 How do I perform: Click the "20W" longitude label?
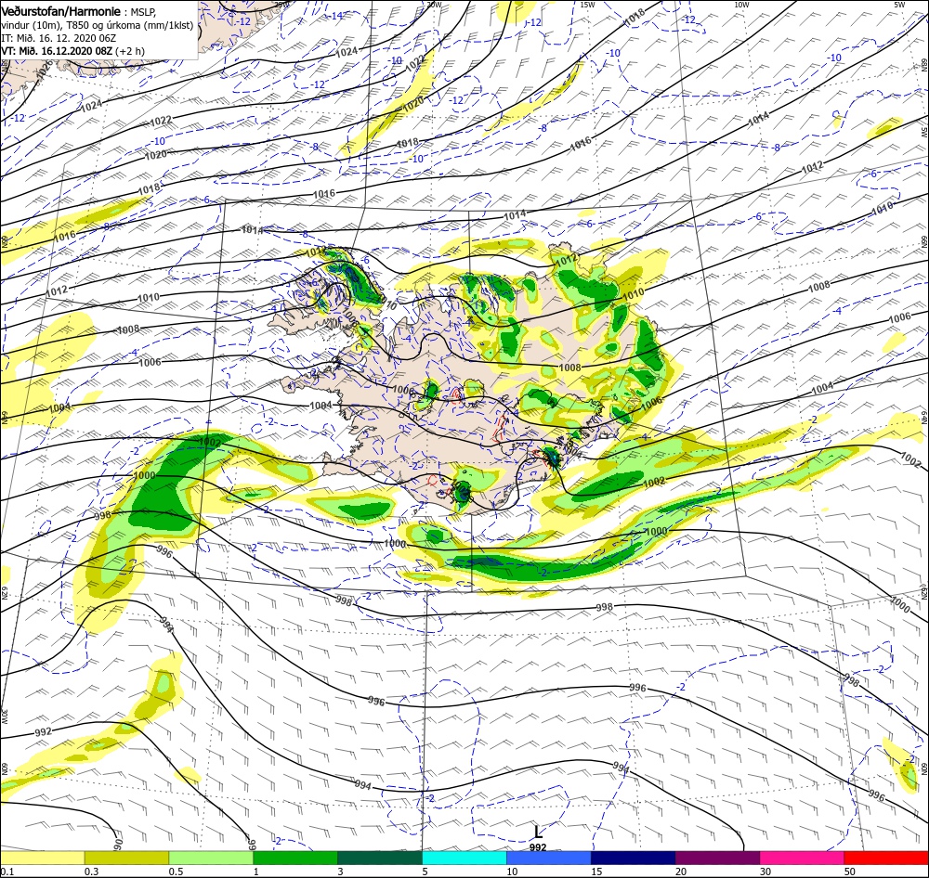click(x=434, y=5)
